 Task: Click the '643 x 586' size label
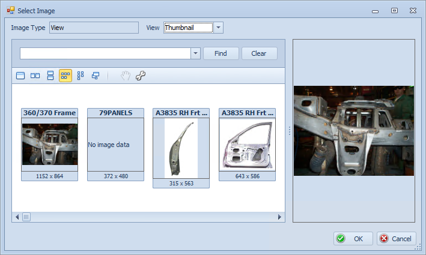click(247, 176)
